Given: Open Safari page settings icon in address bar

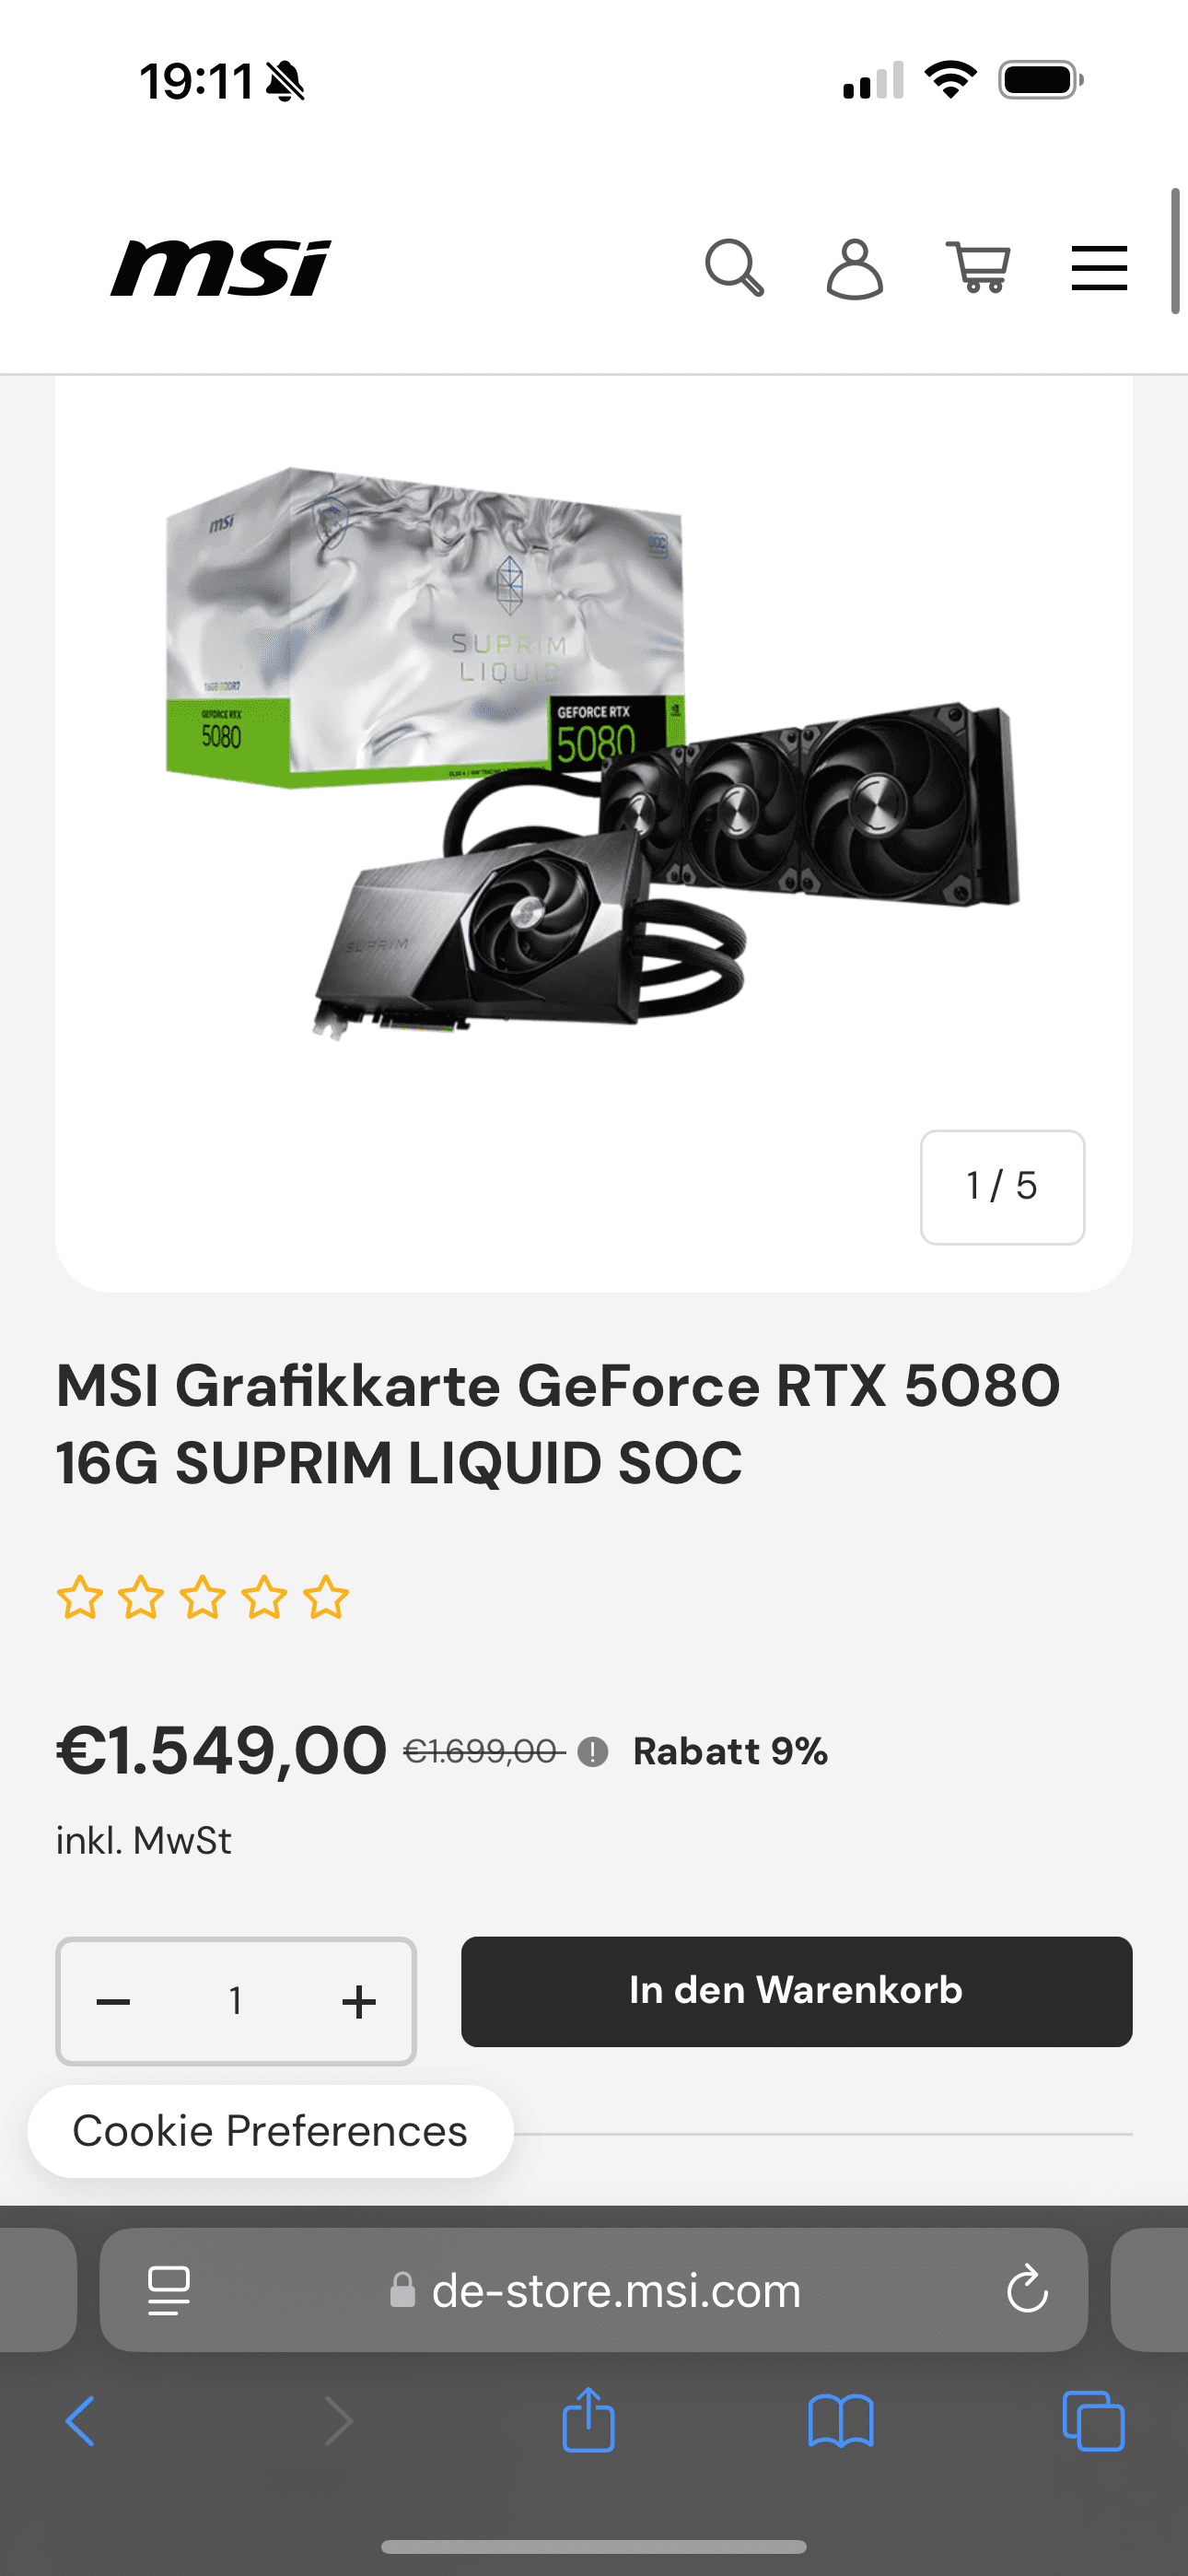Looking at the screenshot, I should (x=169, y=2290).
